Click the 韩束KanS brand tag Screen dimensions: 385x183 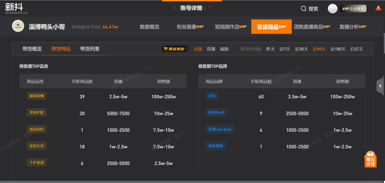click(x=216, y=113)
